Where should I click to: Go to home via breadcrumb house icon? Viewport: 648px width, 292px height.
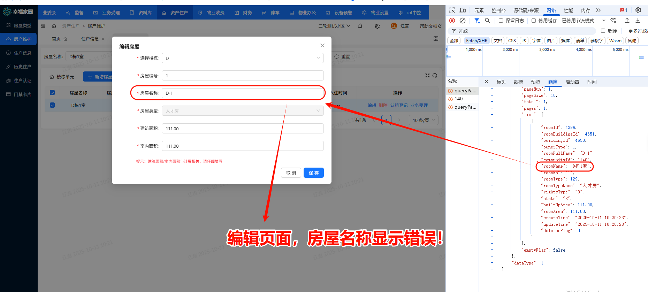pos(54,26)
